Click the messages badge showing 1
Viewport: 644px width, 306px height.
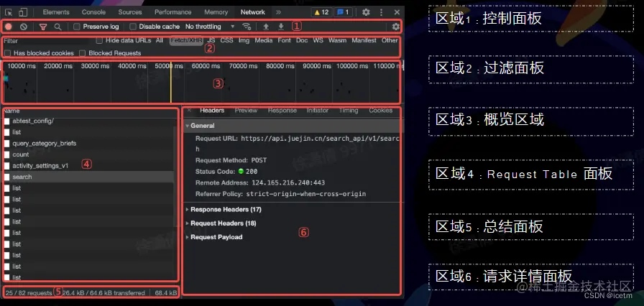pyautogui.click(x=343, y=12)
